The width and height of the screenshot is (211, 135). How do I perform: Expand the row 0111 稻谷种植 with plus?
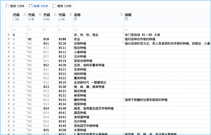pyautogui.click(x=9, y=48)
